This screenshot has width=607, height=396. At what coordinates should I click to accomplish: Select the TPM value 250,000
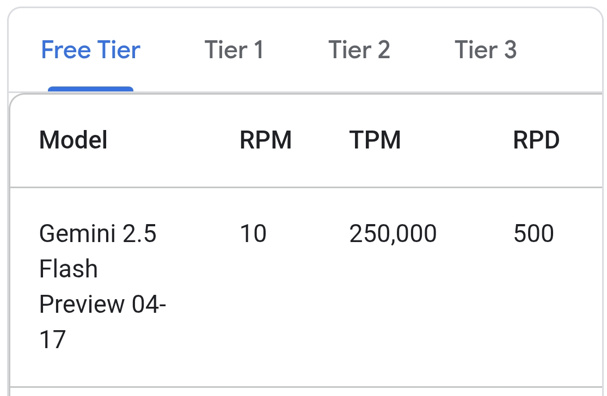[393, 233]
